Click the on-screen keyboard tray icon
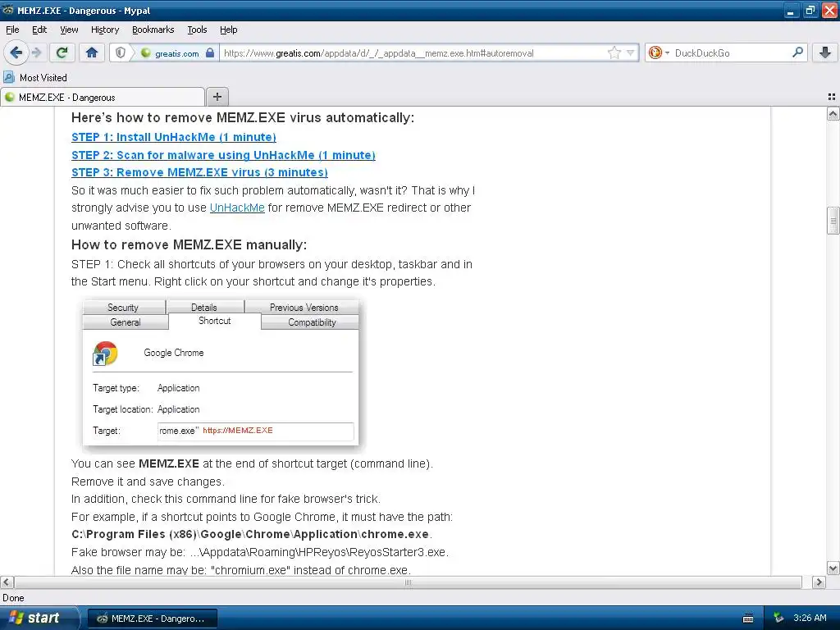This screenshot has width=840, height=630. click(748, 619)
